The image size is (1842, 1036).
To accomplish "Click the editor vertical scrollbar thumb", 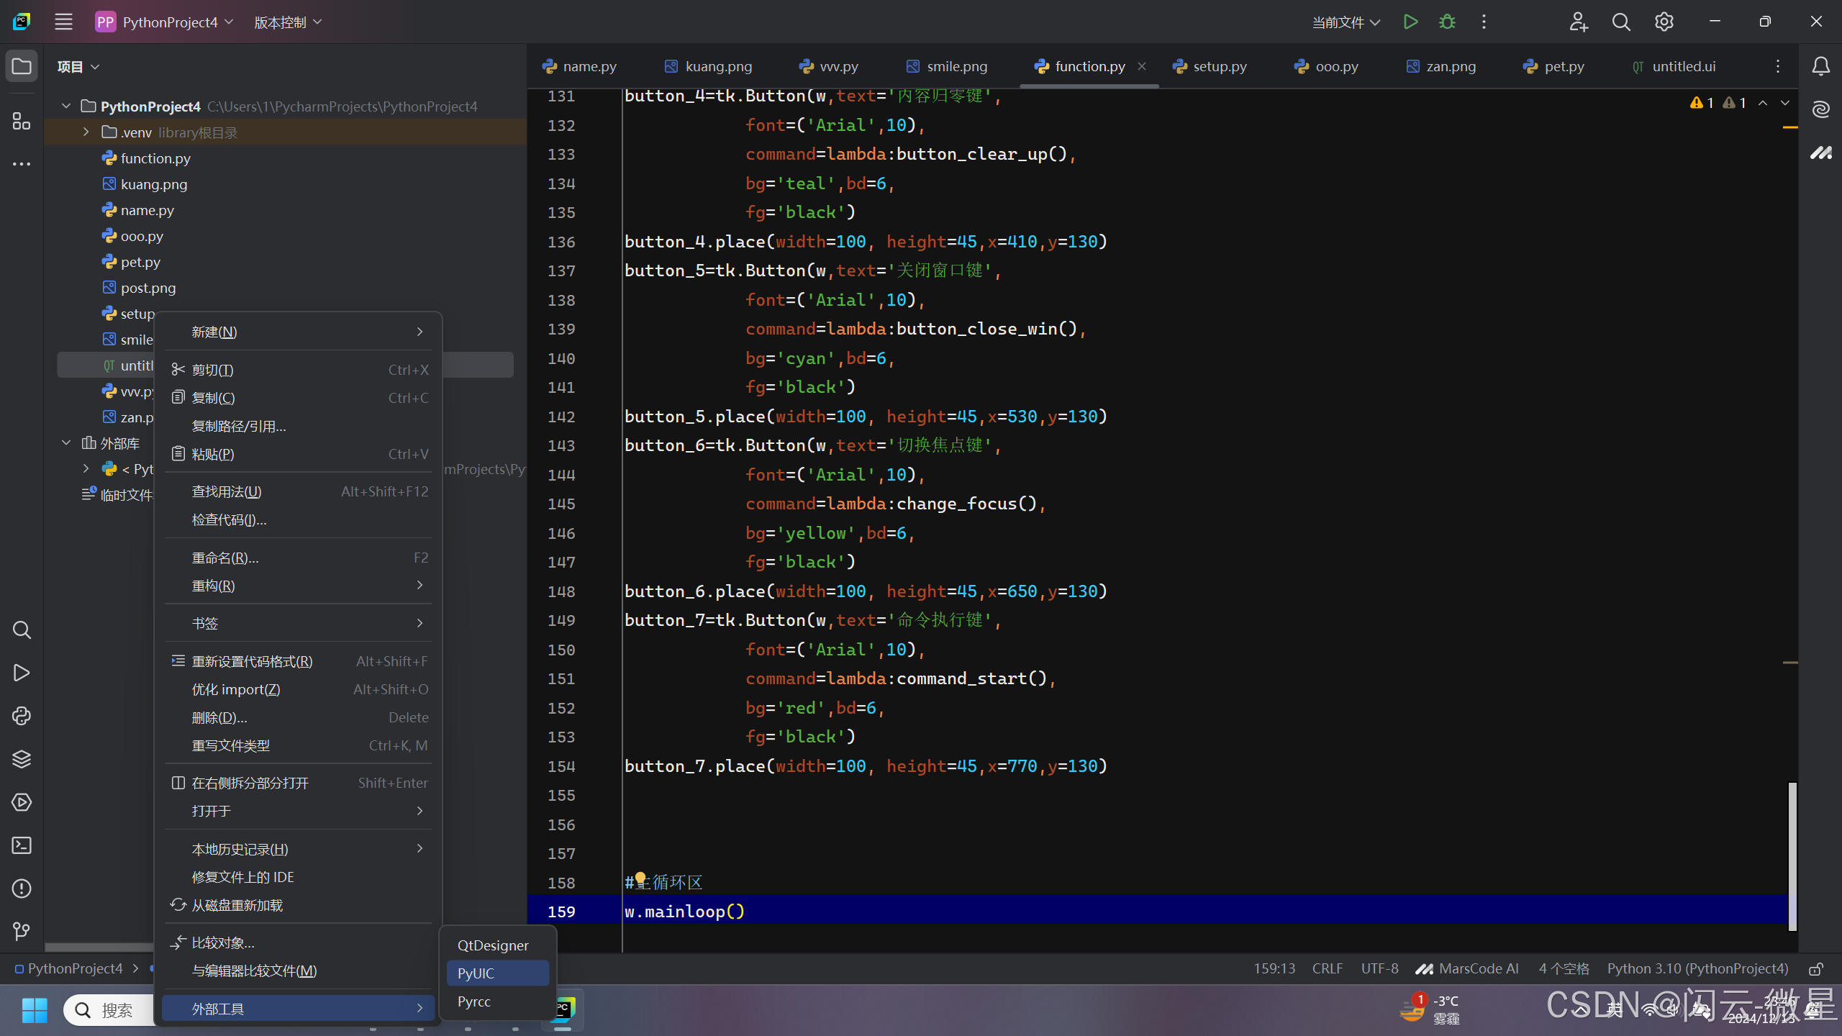I will (1792, 856).
